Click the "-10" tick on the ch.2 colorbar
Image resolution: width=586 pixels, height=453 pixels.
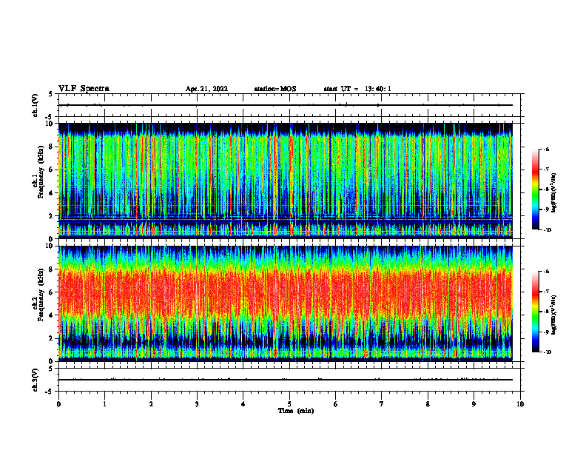548,352
